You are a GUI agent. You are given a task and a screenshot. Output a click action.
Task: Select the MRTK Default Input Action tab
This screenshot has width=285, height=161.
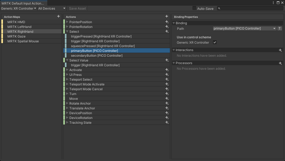click(24, 3)
